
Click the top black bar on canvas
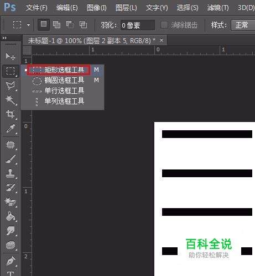coord(207,134)
